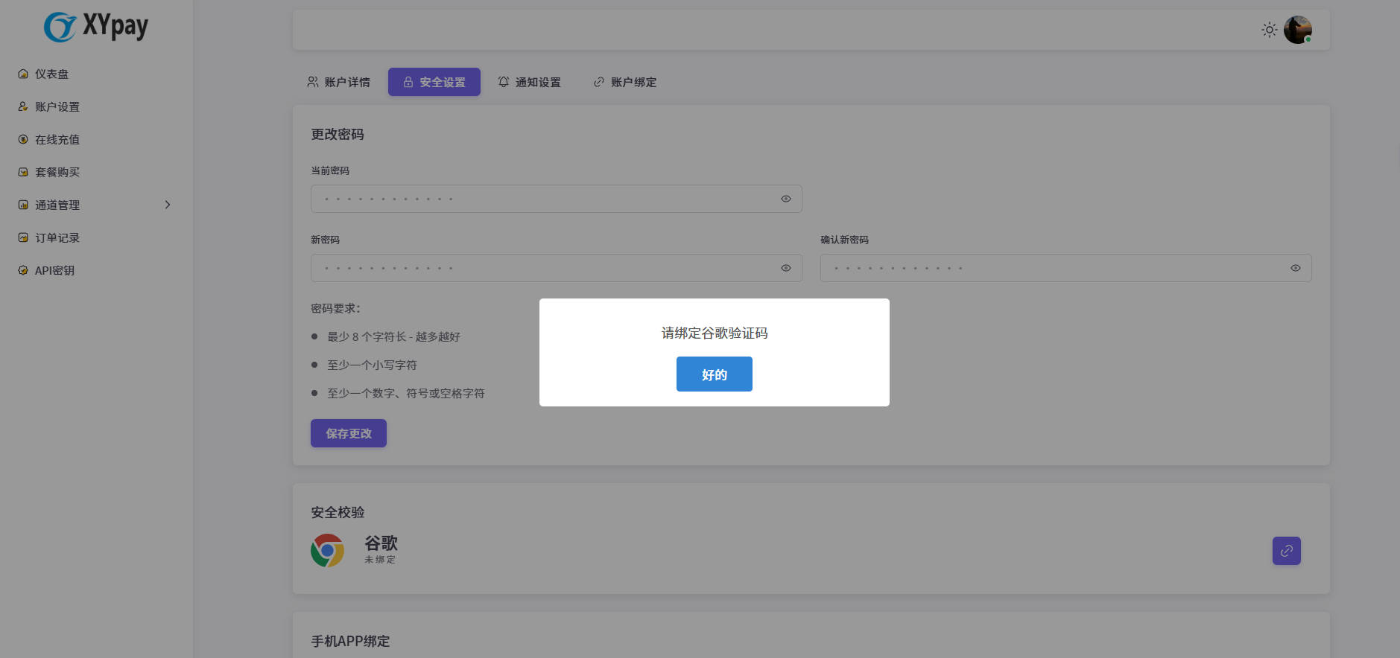Click the API密钥 key icon
1400x658 pixels.
tap(23, 270)
